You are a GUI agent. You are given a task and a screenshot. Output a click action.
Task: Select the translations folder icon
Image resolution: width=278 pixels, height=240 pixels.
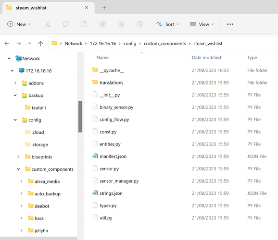click(95, 82)
